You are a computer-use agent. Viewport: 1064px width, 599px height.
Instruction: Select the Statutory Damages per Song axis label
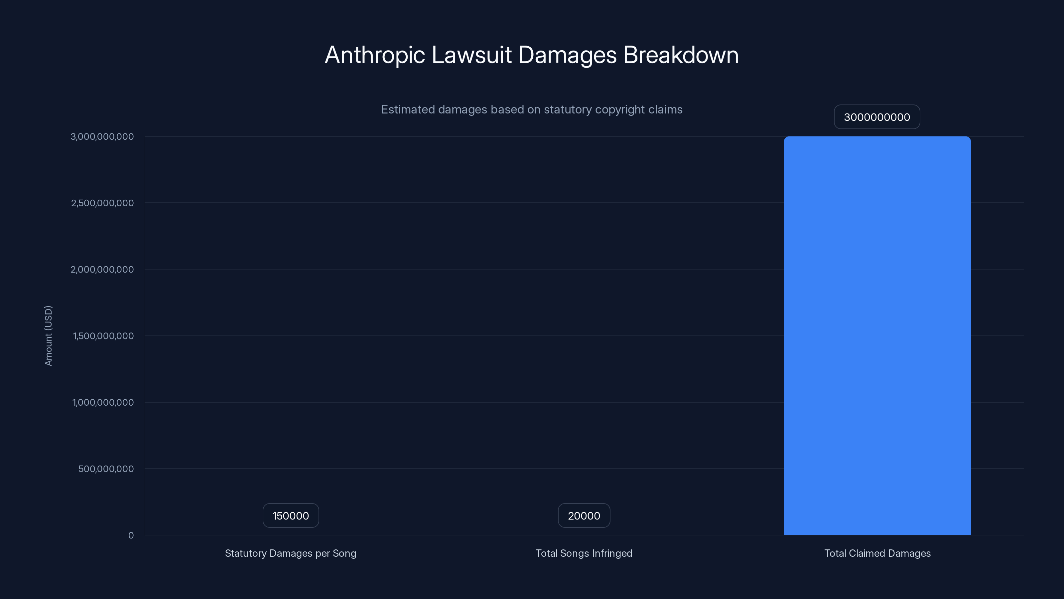click(290, 553)
